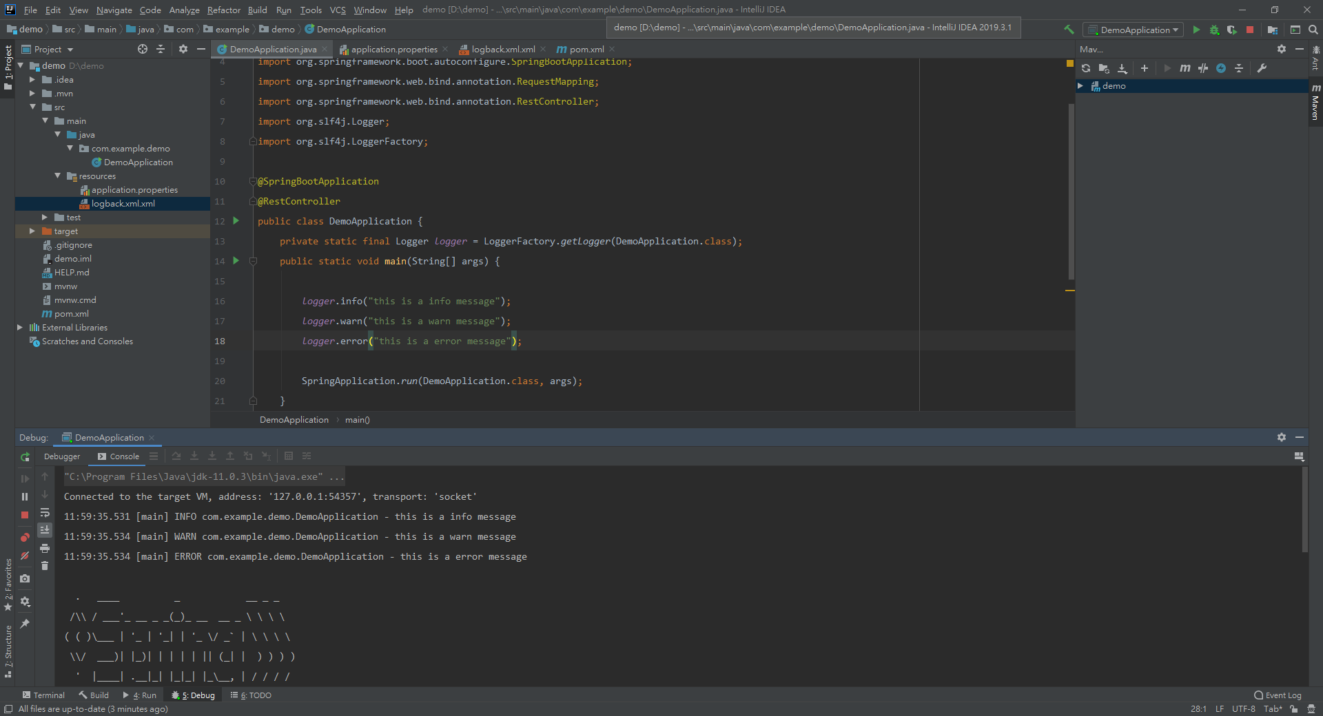Toggle soft-wrap in the console
1323x716 pixels.
(45, 513)
